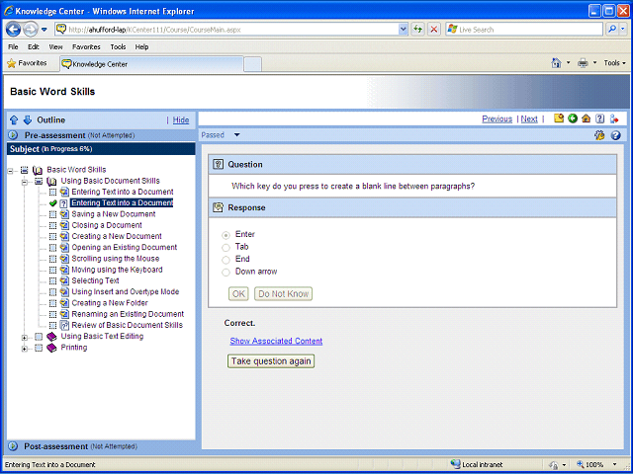Screen dimensions: 633x474
Task: Click the preferences gear icon
Action: pos(599,135)
